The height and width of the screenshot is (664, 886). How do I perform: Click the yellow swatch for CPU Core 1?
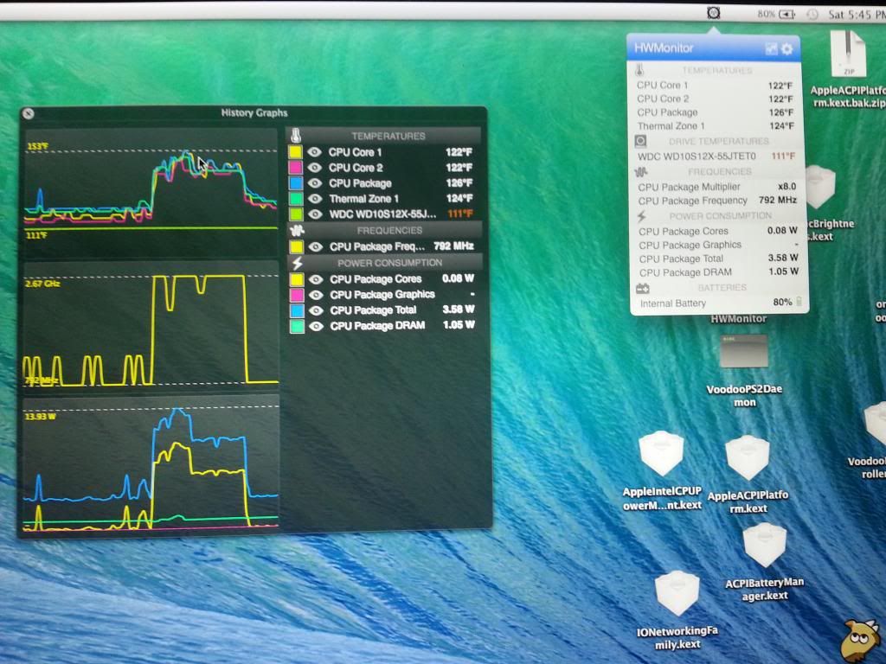coord(296,152)
